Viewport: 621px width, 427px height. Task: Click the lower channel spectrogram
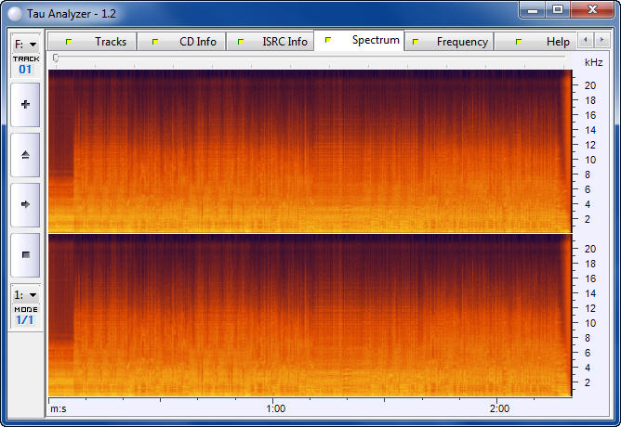[309, 316]
